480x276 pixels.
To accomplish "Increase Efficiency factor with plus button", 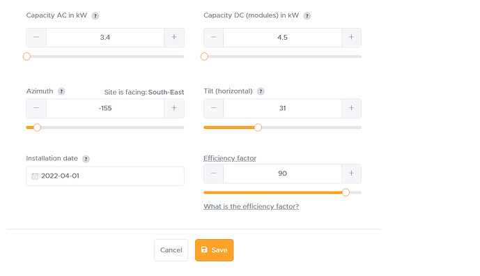I will (x=351, y=174).
